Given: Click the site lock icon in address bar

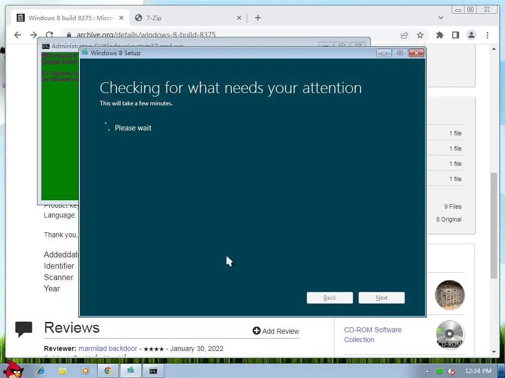Looking at the screenshot, I should point(69,35).
